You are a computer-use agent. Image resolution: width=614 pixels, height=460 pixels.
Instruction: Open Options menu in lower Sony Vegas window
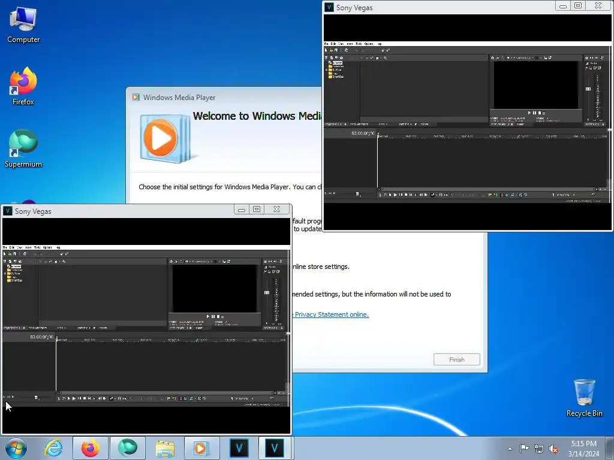tap(47, 247)
